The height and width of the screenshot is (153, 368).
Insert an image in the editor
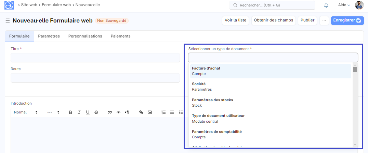pos(149,112)
